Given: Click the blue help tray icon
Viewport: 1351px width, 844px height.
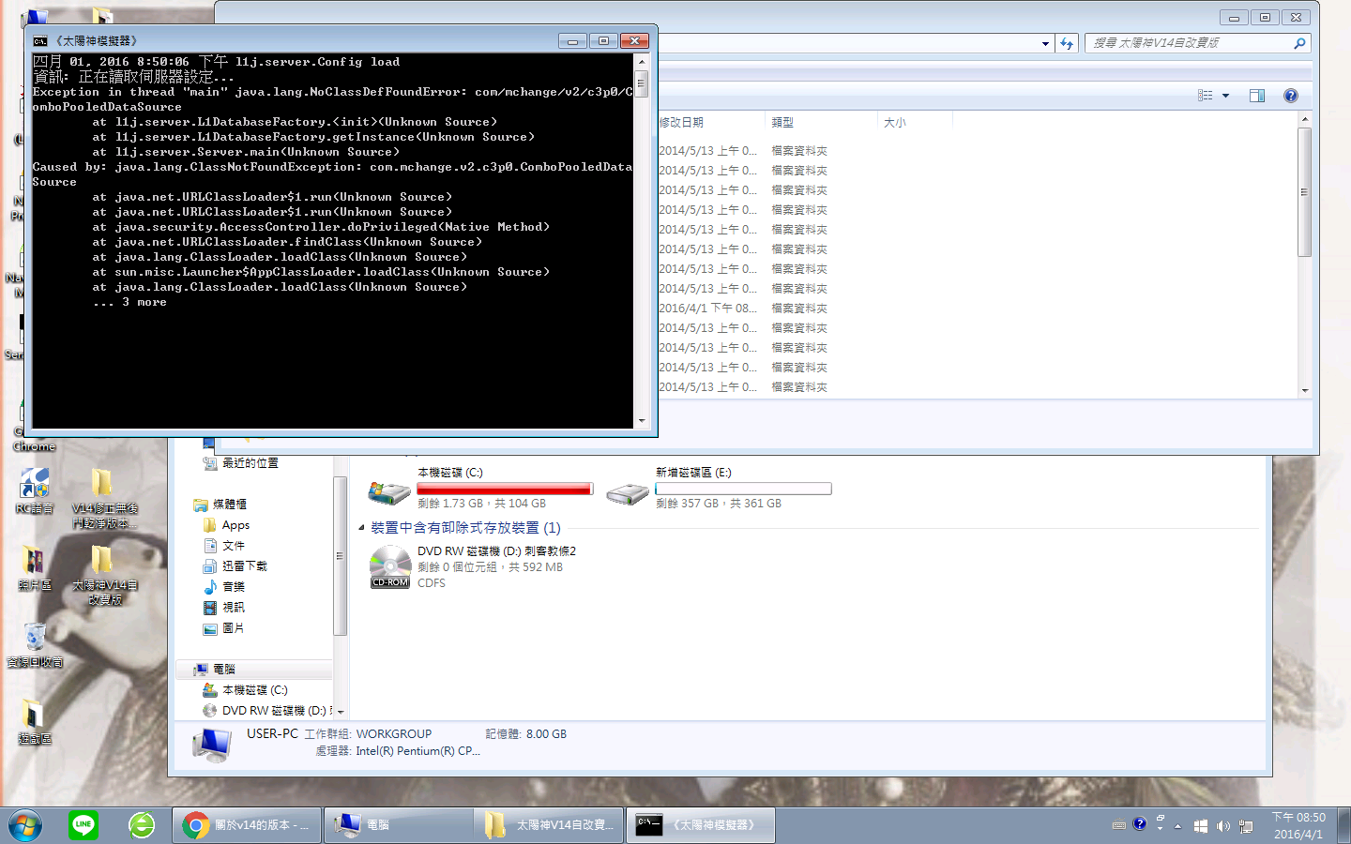Looking at the screenshot, I should [x=1140, y=823].
